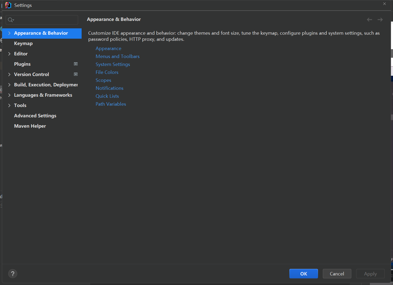393x285 pixels.
Task: Open the Maven Helper settings page
Action: click(x=30, y=126)
